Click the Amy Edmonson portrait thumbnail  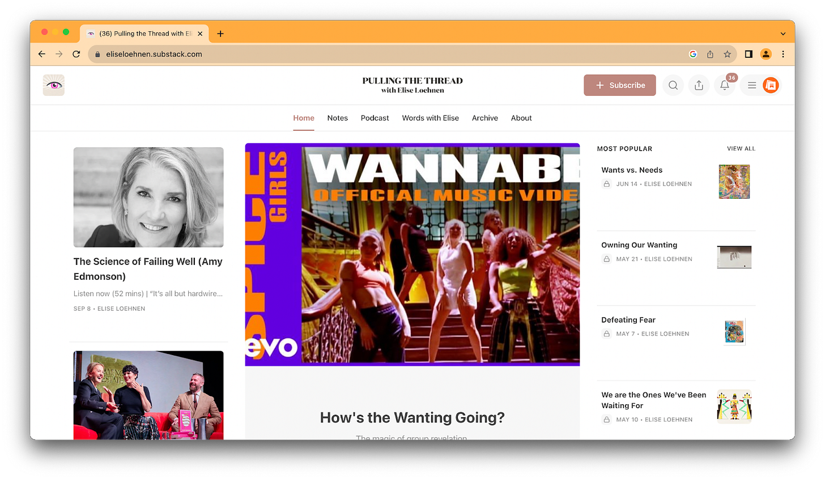point(148,197)
